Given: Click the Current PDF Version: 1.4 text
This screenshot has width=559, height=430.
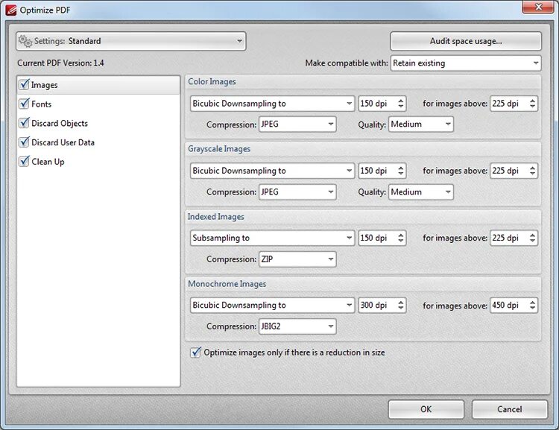Looking at the screenshot, I should tap(60, 63).
